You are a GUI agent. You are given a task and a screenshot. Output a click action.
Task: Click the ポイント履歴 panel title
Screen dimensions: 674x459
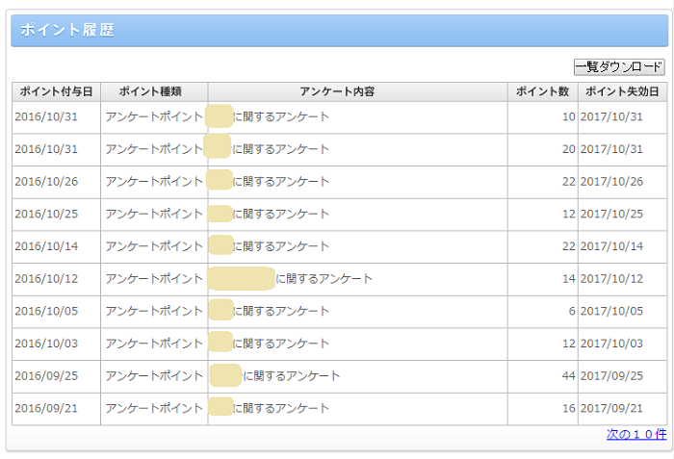[x=67, y=30]
